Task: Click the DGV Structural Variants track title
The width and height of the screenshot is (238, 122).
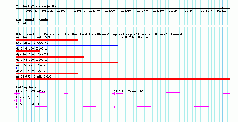Action: pyautogui.click(x=99, y=34)
